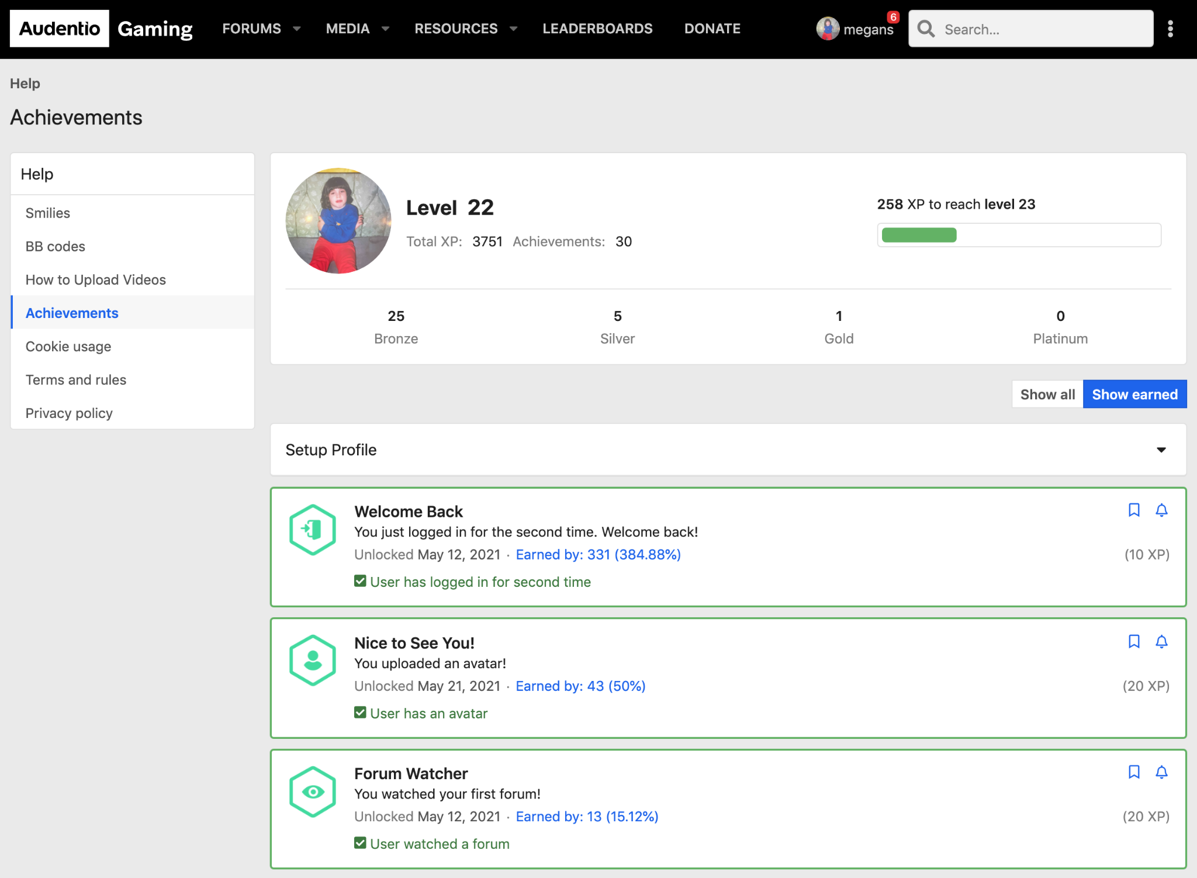The image size is (1197, 878).
Task: Click 'Earned by: 331' link
Action: click(x=598, y=554)
